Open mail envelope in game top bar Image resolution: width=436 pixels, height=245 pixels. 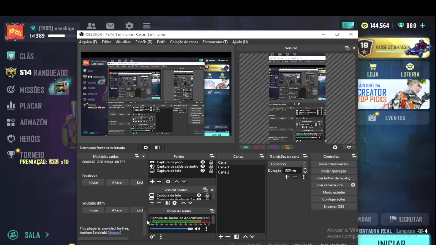(x=110, y=26)
